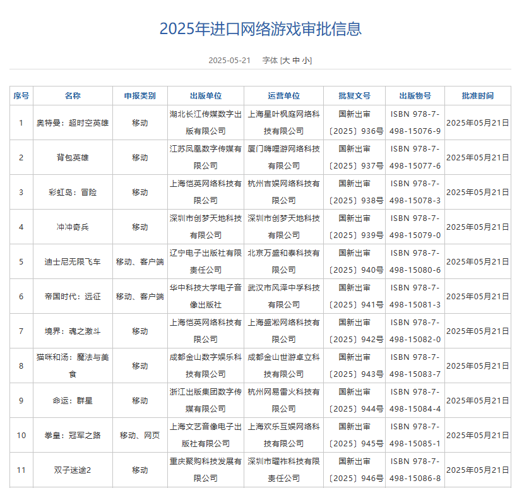Select game name 冲冲奇兵
Screen dimensions: 517x488
73,227
